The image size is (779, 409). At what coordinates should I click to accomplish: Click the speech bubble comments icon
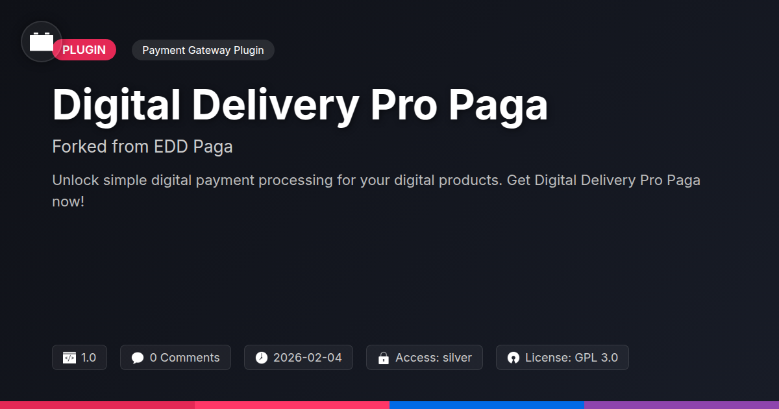(138, 358)
